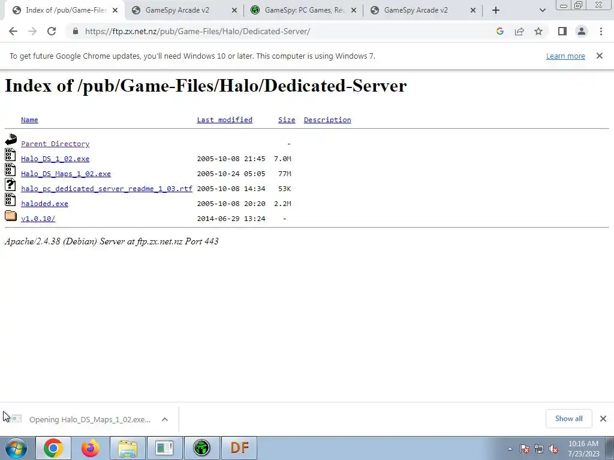Expand download options chevron for Halo_DS_Maps
Image resolution: width=614 pixels, height=460 pixels.
165,419
